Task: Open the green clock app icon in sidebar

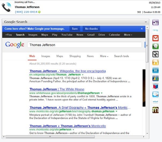Action: (x=155, y=46)
